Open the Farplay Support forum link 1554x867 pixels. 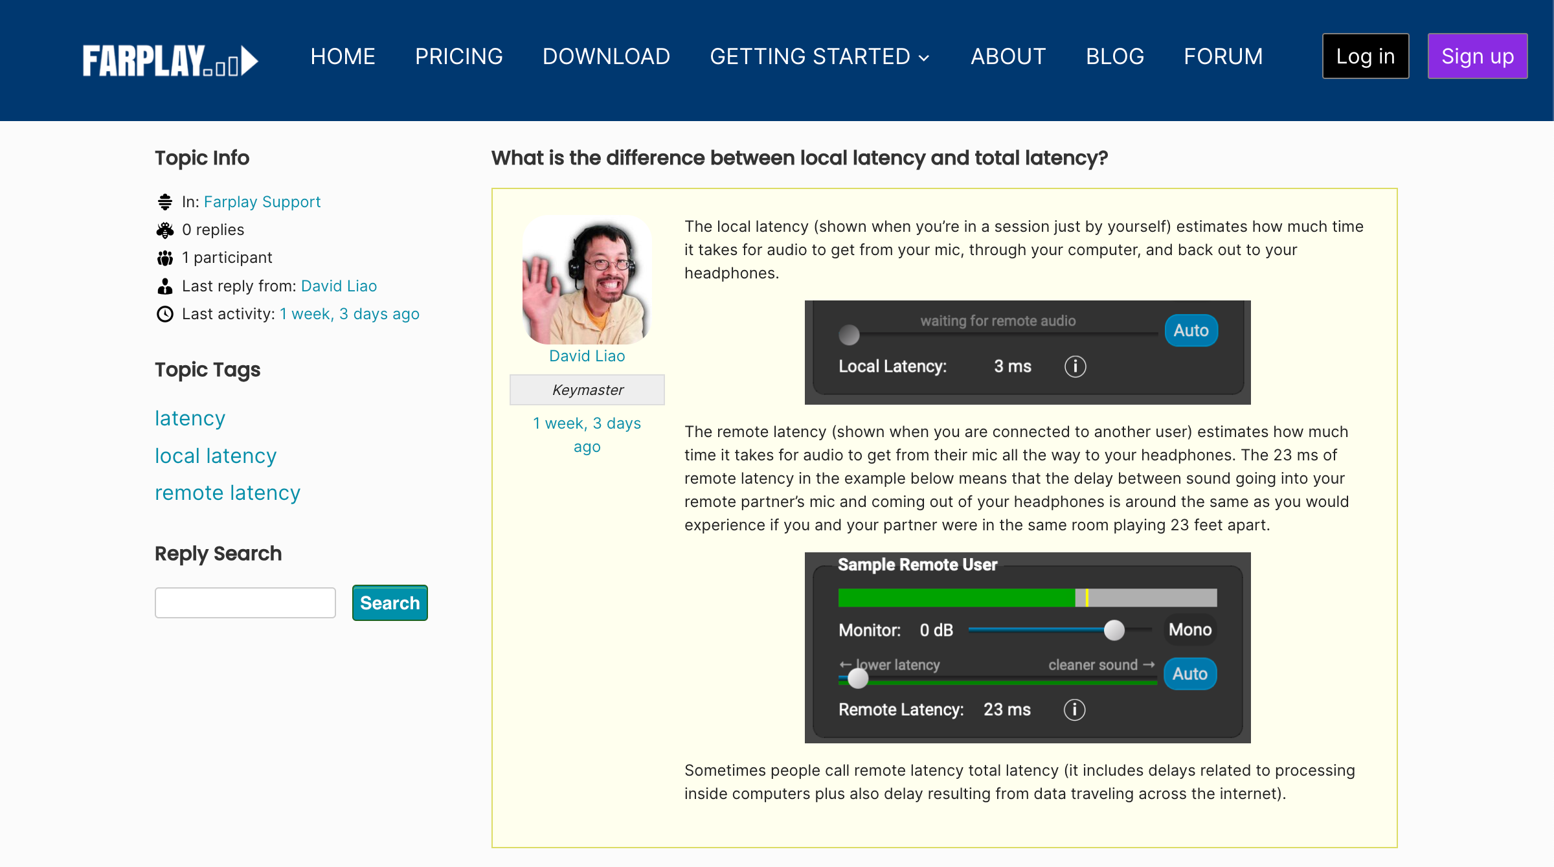[x=262, y=202]
